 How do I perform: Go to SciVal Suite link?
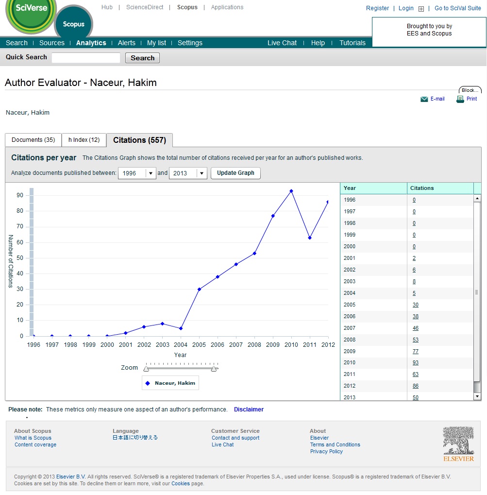pyautogui.click(x=458, y=8)
